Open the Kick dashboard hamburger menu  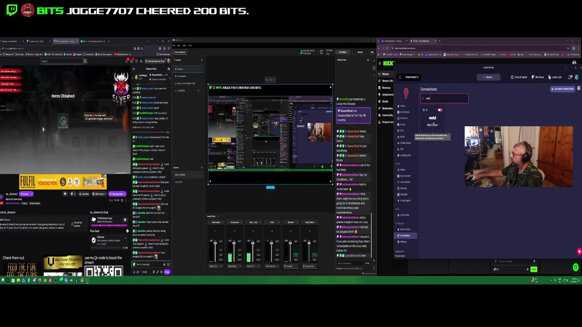click(x=380, y=63)
